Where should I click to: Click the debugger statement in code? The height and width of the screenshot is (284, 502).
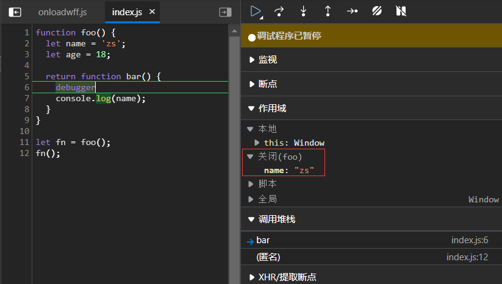(75, 87)
